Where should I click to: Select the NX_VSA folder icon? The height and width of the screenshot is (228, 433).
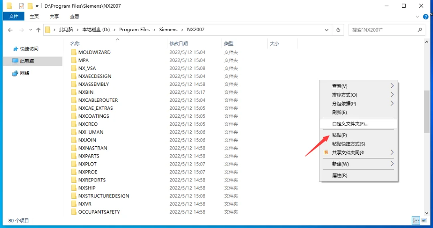(x=73, y=68)
